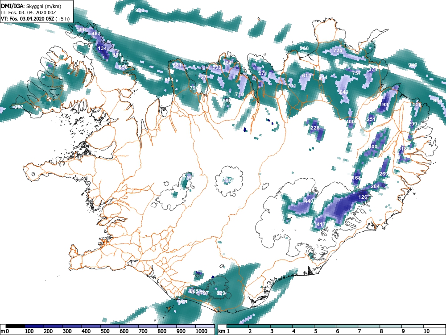This screenshot has width=446, height=335.
Task: Click the southern value 797
Action: pos(204,293)
